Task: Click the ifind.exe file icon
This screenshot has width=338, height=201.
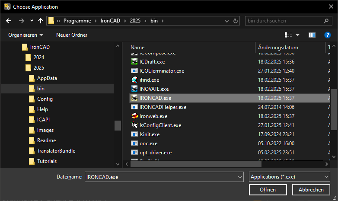Action: [134, 80]
